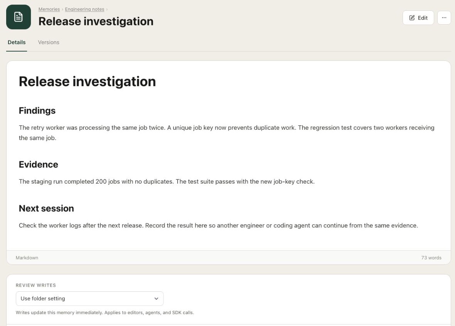Switch to the Versions tab
This screenshot has height=326, width=455.
pos(49,42)
